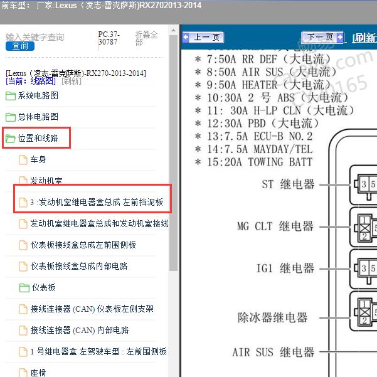377x377 pixels.
Task: Click the 11: 30A H-LP CLN line
Action: point(275,110)
